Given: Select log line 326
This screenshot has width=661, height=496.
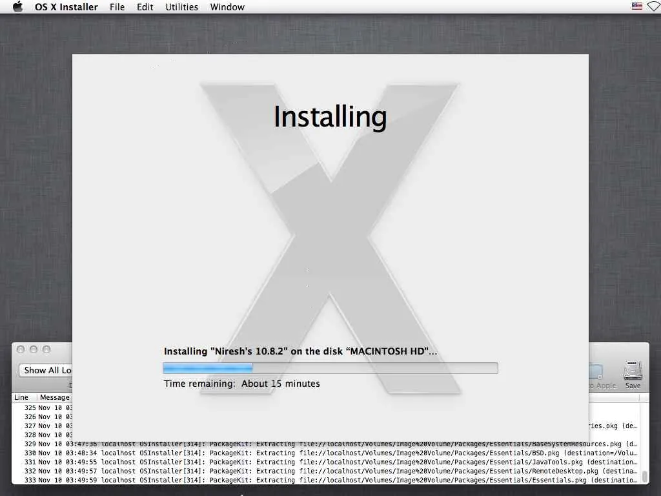Looking at the screenshot, I should coord(42,417).
